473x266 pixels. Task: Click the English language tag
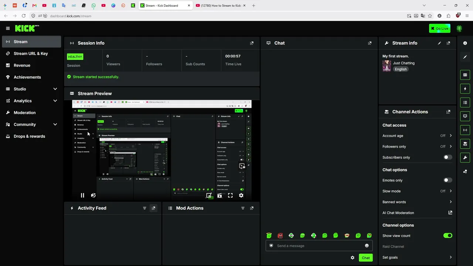point(401,69)
